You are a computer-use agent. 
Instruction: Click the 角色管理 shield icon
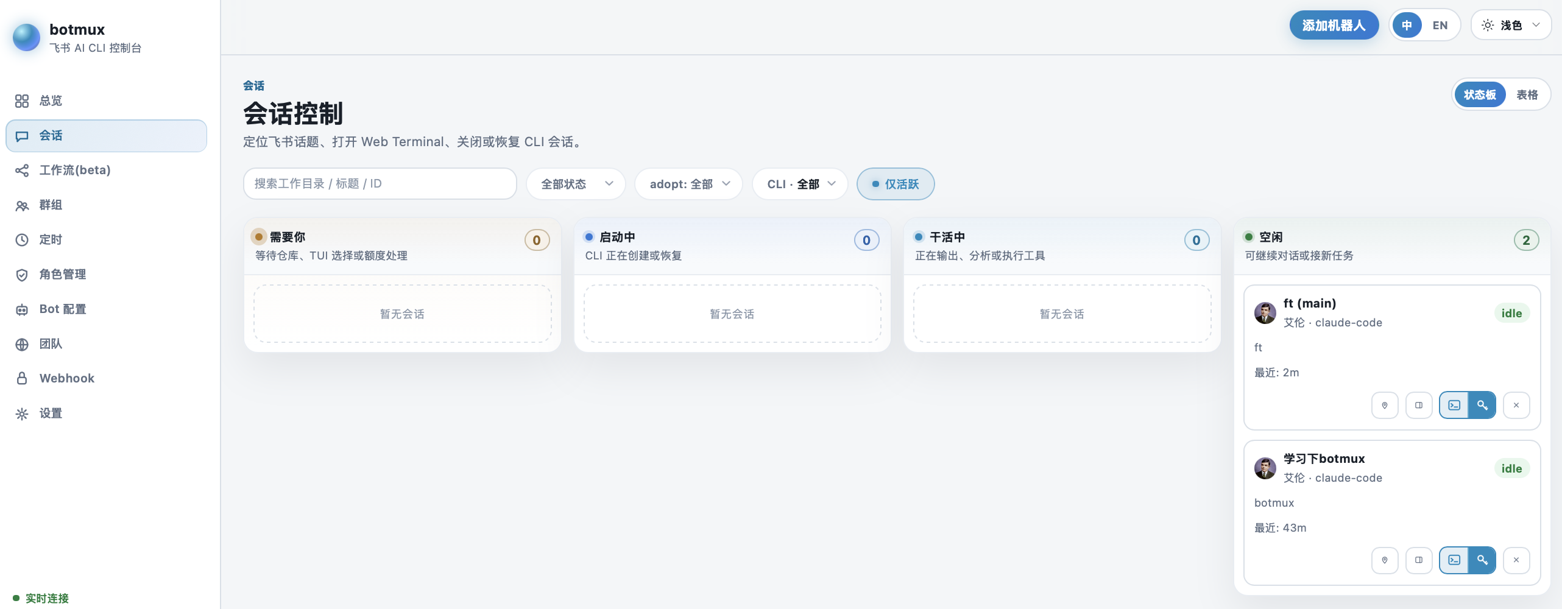point(22,275)
